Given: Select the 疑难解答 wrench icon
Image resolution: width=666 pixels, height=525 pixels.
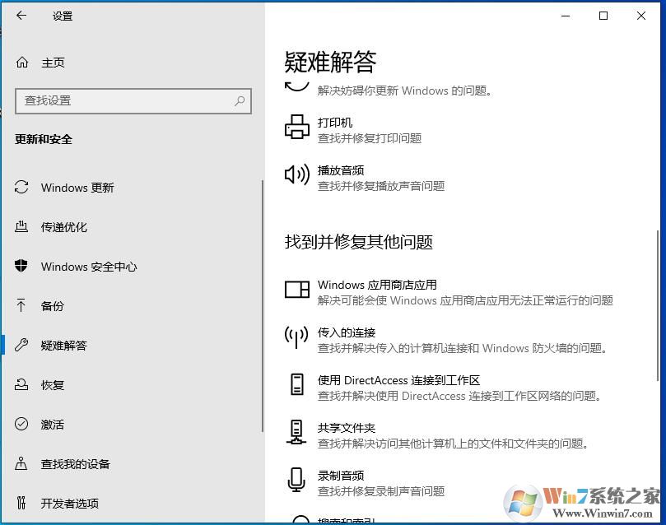Looking at the screenshot, I should tap(21, 345).
